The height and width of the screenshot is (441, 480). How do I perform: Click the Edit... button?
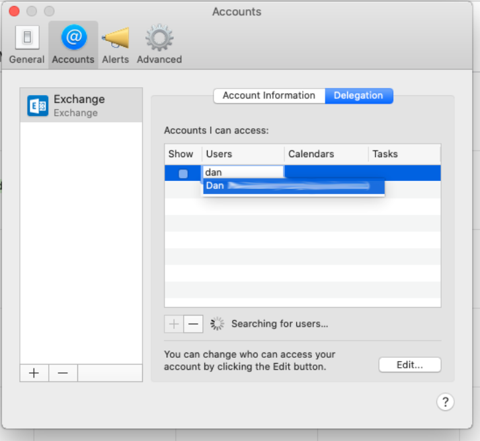click(x=410, y=364)
